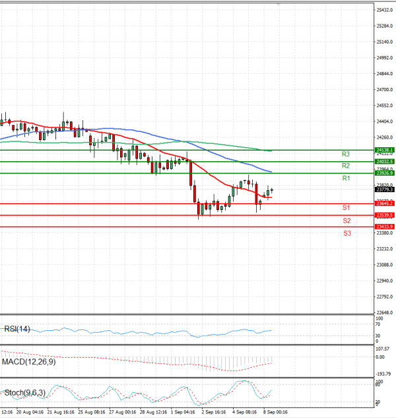Screen dimensions: 396x418
Task: Click the 8 Sep 00:16 time label
Action: 275,412
